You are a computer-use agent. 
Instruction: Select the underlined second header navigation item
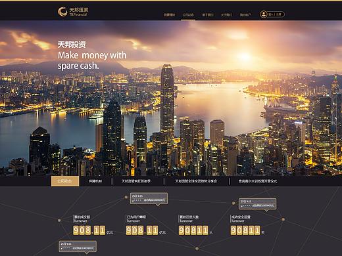(x=188, y=15)
